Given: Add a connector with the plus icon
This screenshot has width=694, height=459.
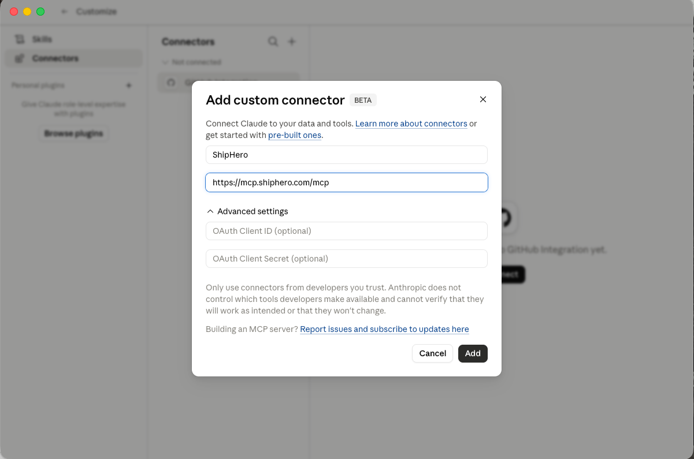Looking at the screenshot, I should [292, 42].
